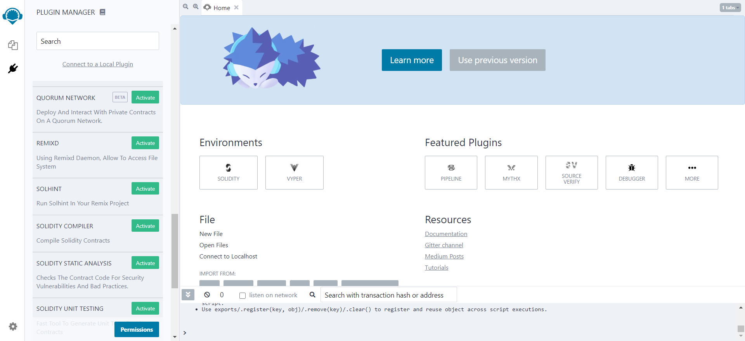Zoom in editor text icon
The height and width of the screenshot is (341, 745).
[x=196, y=7]
